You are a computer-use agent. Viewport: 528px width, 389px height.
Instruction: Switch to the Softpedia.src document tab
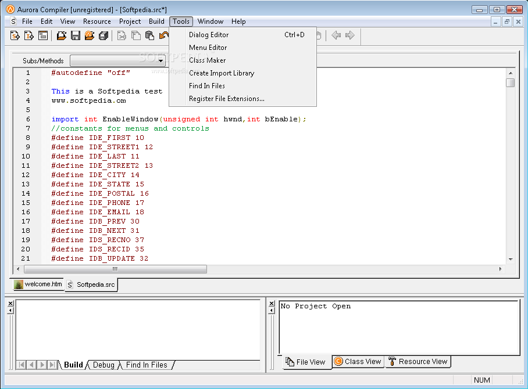click(91, 284)
